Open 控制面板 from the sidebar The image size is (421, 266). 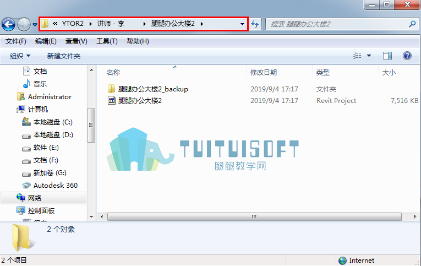pyautogui.click(x=41, y=210)
